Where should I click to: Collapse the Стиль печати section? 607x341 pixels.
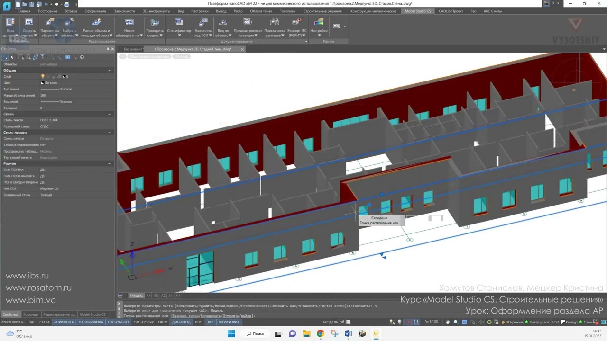tap(110, 133)
